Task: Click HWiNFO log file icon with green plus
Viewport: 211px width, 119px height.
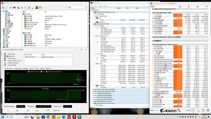Action: pos(198,110)
